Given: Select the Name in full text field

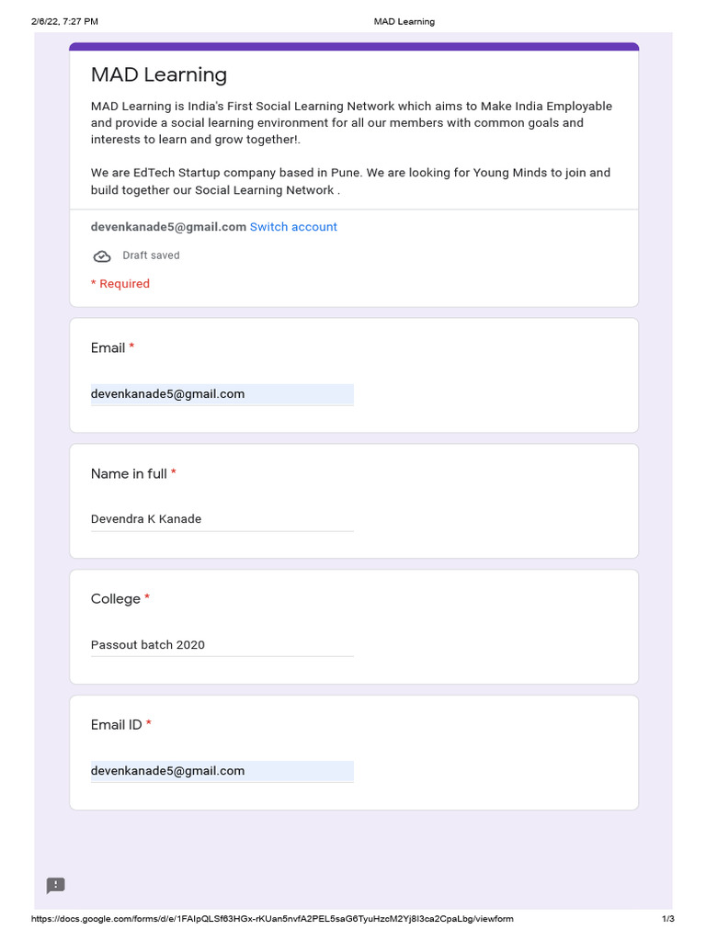Looking at the screenshot, I should click(x=222, y=519).
